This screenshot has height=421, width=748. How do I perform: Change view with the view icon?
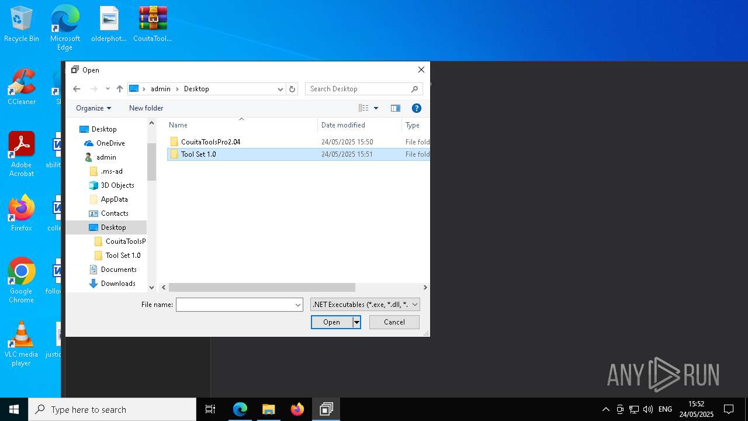[x=363, y=108]
